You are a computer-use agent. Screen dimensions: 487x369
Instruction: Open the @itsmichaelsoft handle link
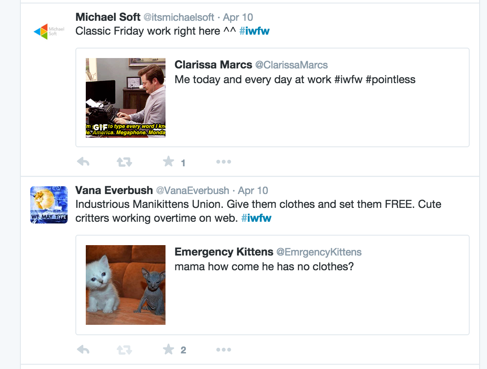[179, 17]
